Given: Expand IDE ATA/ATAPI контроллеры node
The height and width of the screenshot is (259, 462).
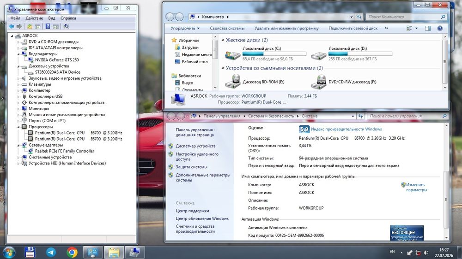Looking at the screenshot, I should click(18, 48).
